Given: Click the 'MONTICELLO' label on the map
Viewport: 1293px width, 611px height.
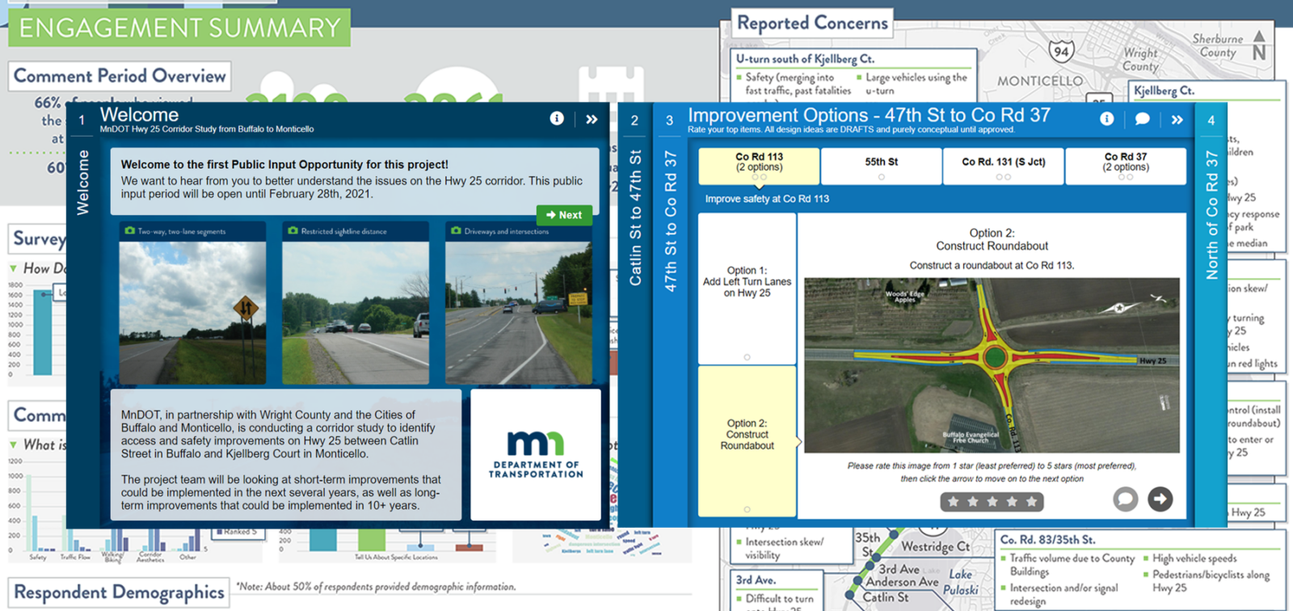Looking at the screenshot, I should tap(1040, 81).
